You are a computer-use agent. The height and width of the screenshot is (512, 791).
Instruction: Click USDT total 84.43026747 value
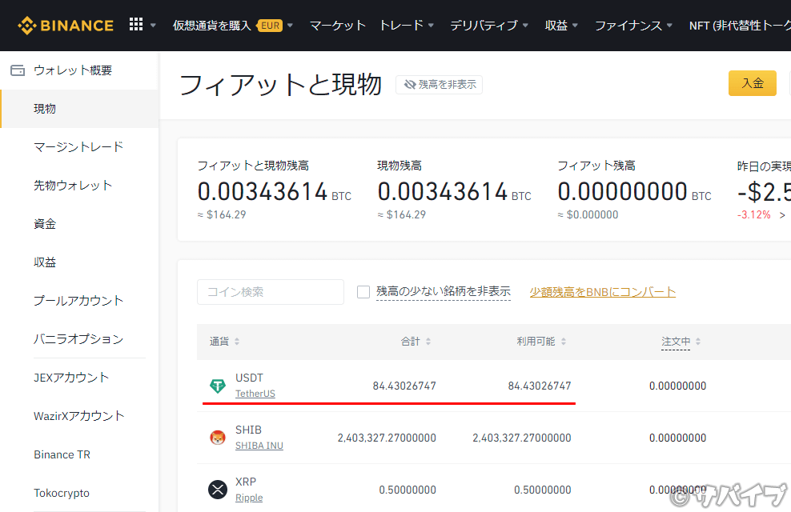click(x=404, y=386)
